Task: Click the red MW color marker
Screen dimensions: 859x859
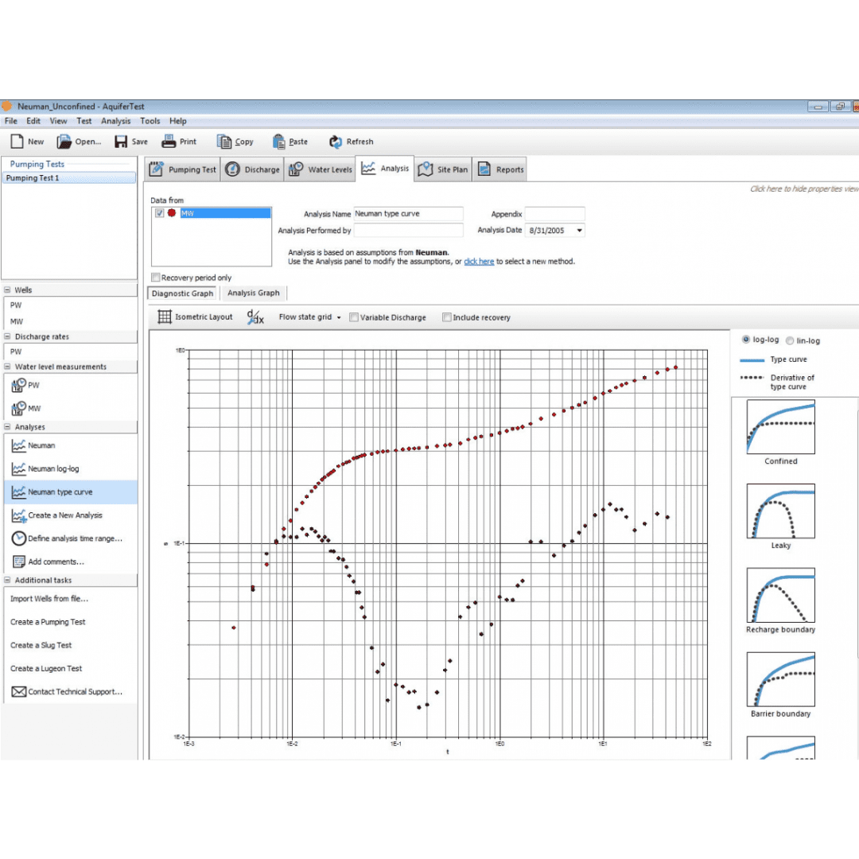Action: coord(172,213)
